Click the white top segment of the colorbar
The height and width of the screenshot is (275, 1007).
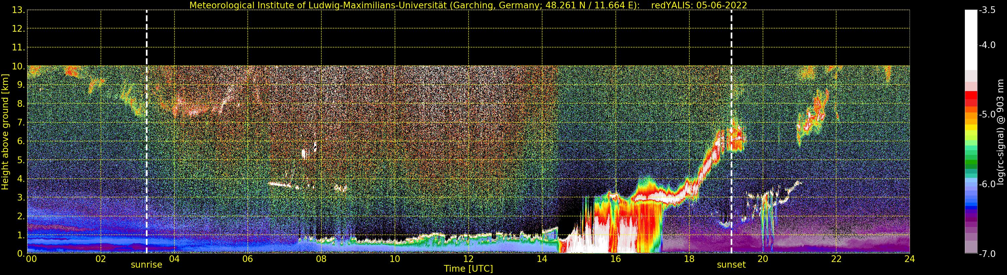pos(971,40)
